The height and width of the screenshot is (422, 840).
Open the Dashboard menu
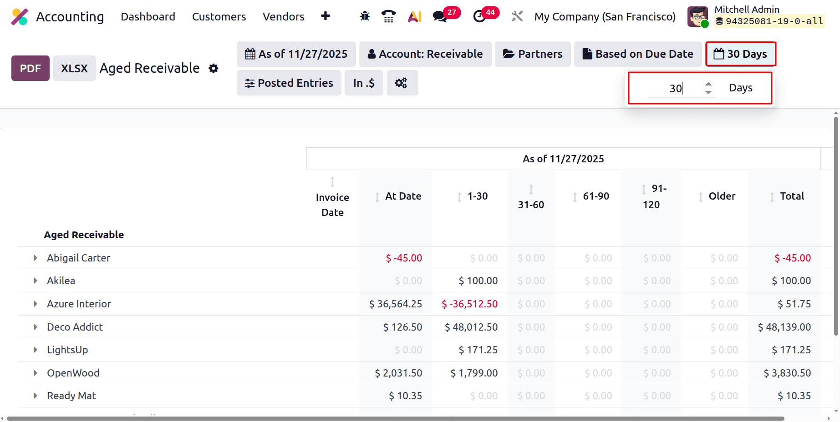pyautogui.click(x=148, y=17)
